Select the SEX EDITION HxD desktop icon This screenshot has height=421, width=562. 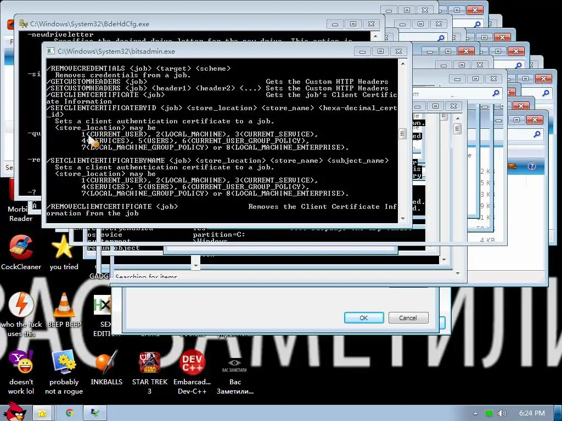(103, 315)
